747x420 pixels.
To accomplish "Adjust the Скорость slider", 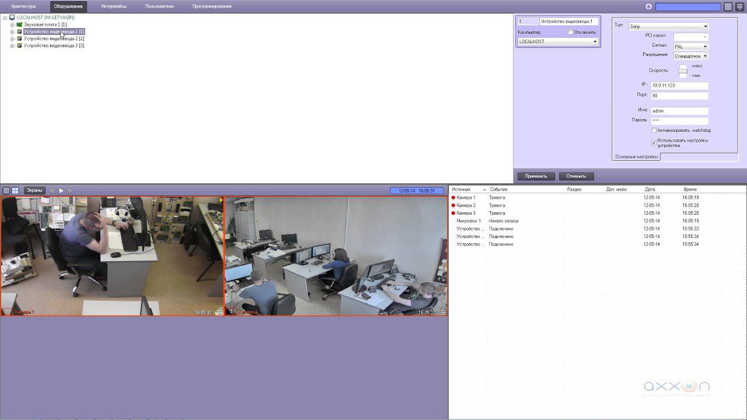I will coord(683,71).
